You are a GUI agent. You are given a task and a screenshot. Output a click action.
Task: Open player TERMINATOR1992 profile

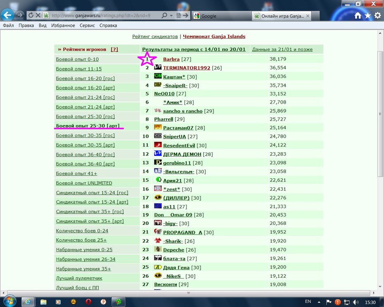[x=187, y=68]
